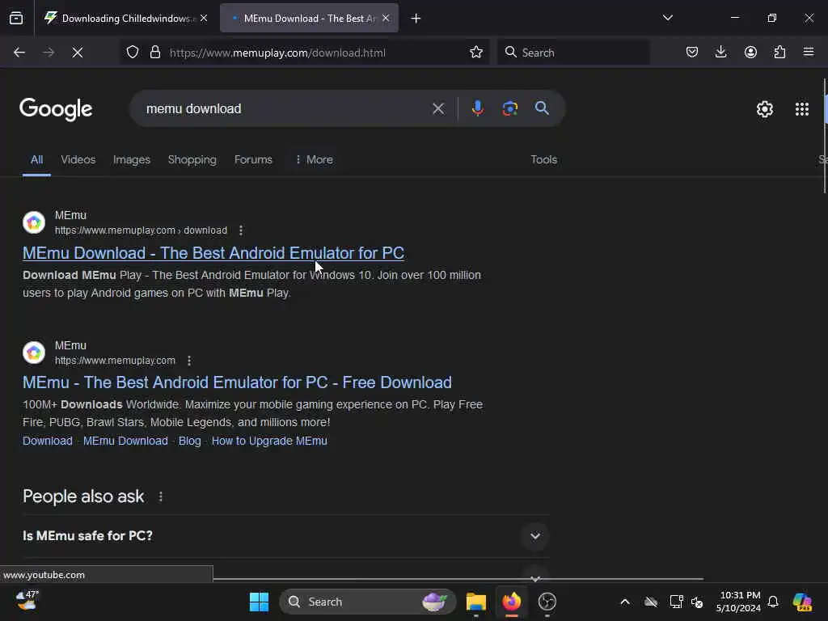This screenshot has width=828, height=621.
Task: Open the Blog sitelink
Action: tap(189, 441)
